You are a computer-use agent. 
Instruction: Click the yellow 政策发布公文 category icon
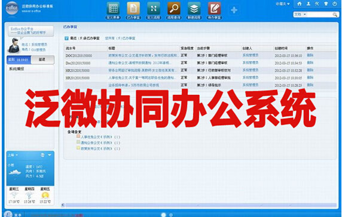click(x=78, y=148)
